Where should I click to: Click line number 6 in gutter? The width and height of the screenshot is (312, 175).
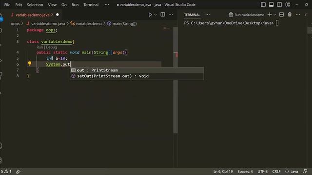pyautogui.click(x=18, y=64)
